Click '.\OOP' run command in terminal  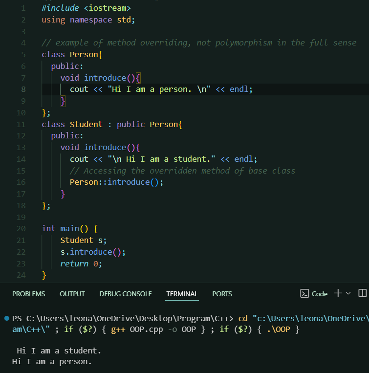pyautogui.click(x=279, y=329)
